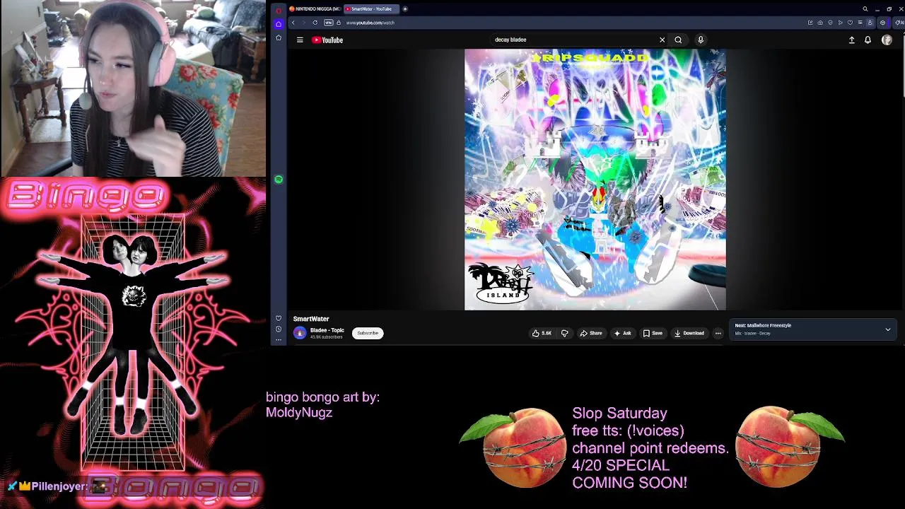The image size is (905, 509).
Task: Click the heart bookmark icon in address bar
Action: 850,23
